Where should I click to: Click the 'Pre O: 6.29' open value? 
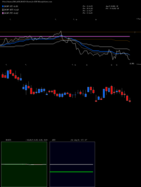88,6
